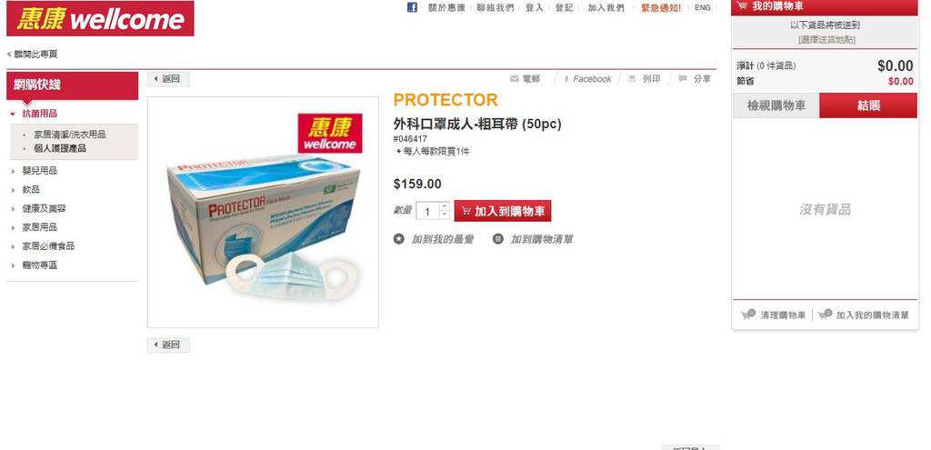Add to shopping list using list icon
931x450 pixels.
[x=498, y=239]
